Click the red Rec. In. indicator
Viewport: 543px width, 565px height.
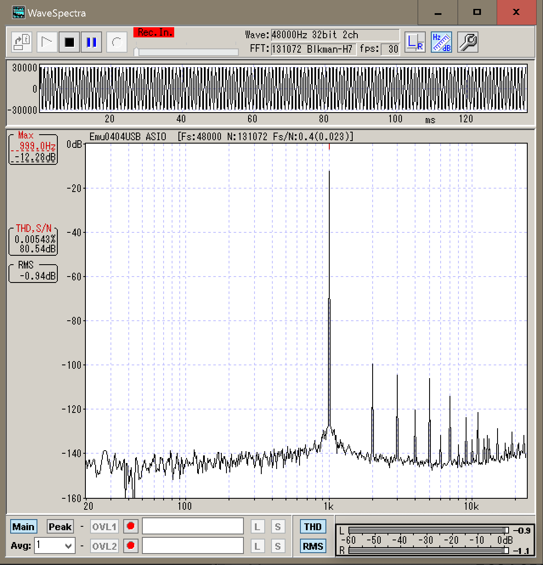[x=154, y=32]
